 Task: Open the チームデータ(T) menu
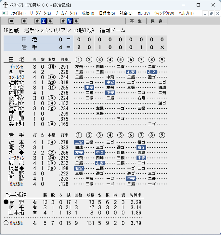[66, 13]
